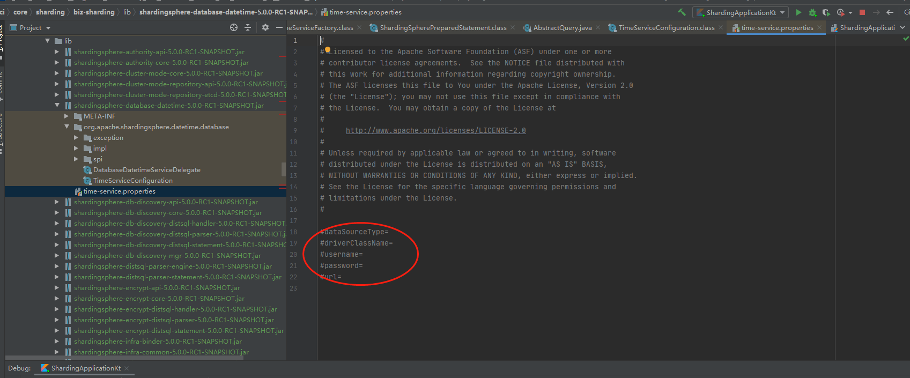910x378 pixels.
Task: Close TimeServiceConfiguration.class tab
Action: pos(721,27)
